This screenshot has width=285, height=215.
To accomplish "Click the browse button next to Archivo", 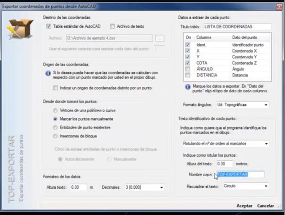I will coord(160,38).
